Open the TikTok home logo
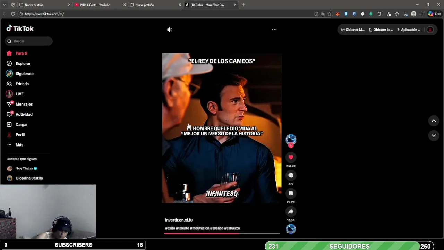Screen dimensions: 444x250 point(20,28)
